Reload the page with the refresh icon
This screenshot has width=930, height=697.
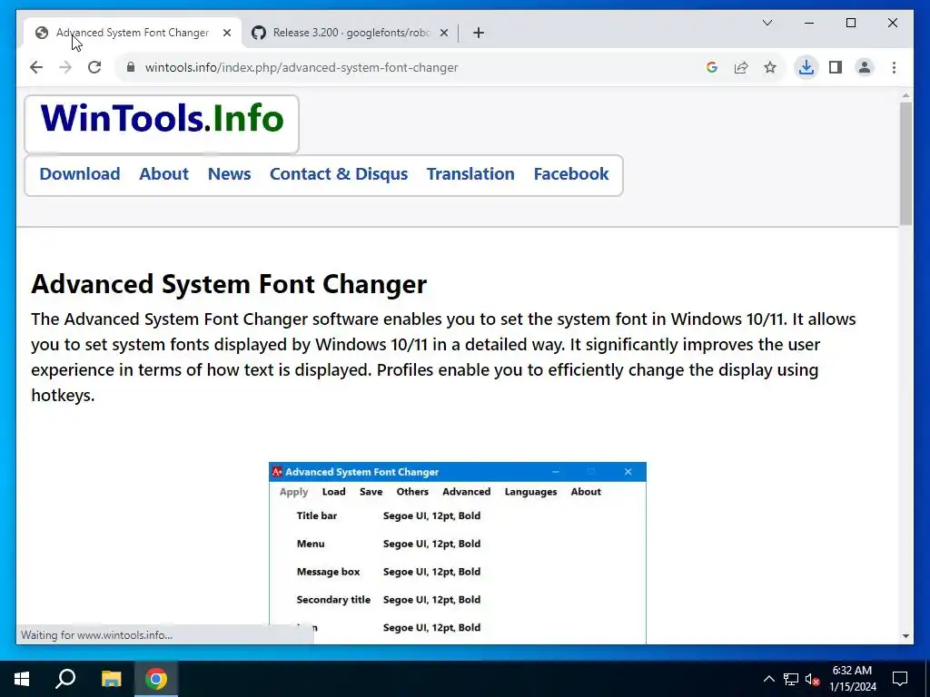coord(94,67)
